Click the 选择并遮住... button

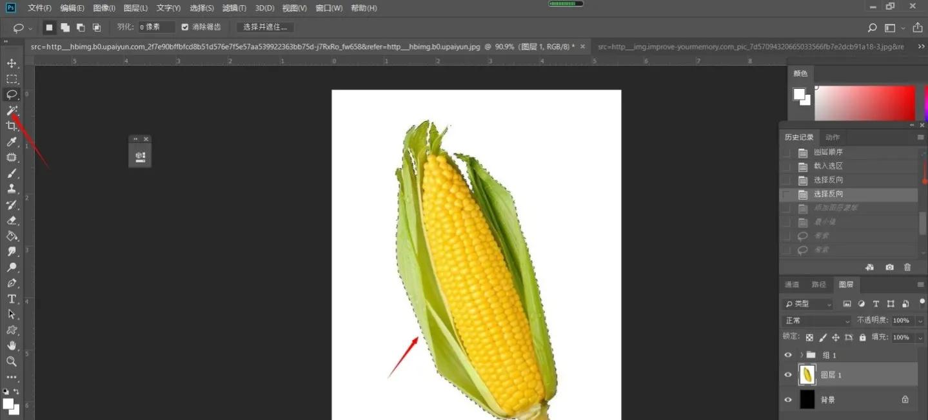tap(266, 27)
